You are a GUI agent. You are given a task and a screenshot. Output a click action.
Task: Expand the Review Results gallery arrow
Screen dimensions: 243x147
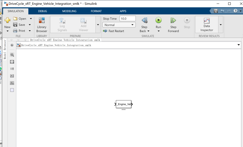tap(221, 25)
